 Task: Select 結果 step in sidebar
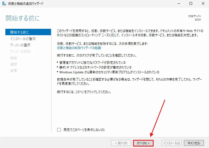tap(14, 71)
